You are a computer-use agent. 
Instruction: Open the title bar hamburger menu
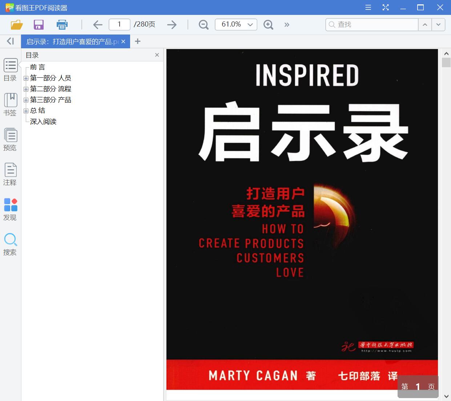[368, 7]
